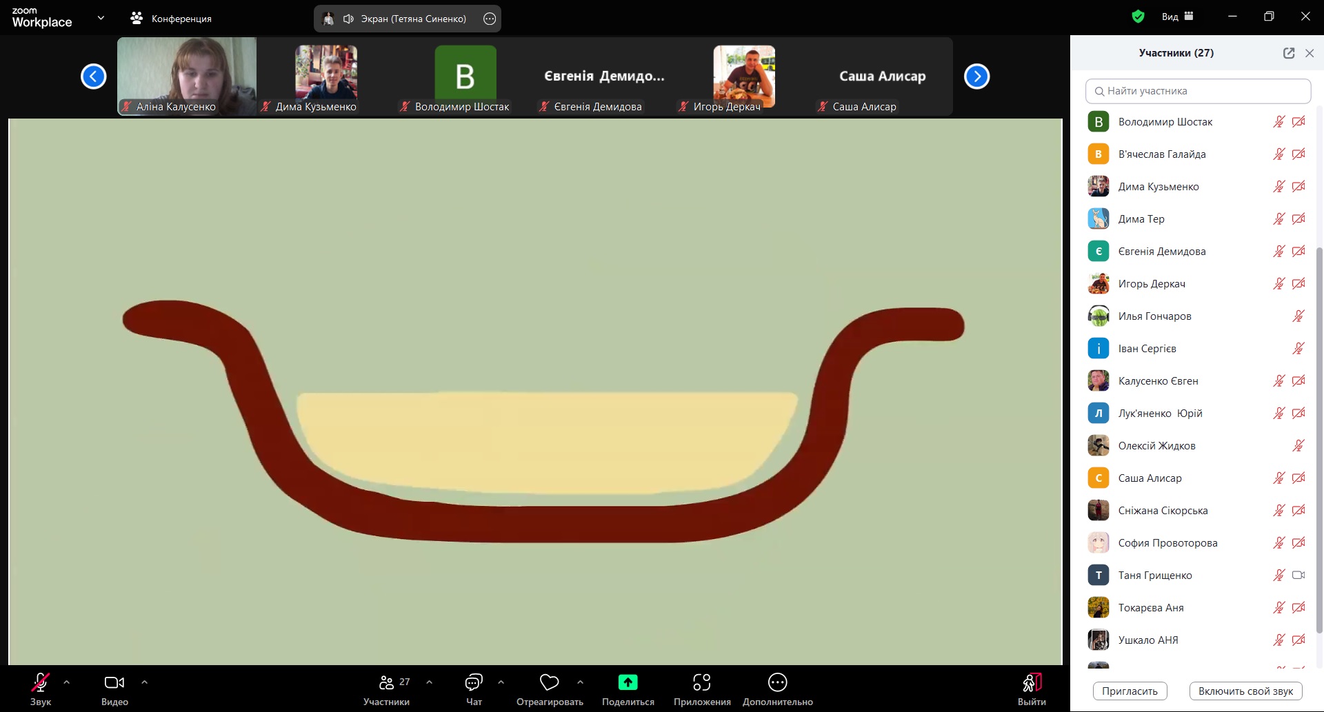Toggle the Participants panel button
This screenshot has height=712, width=1324.
(386, 683)
